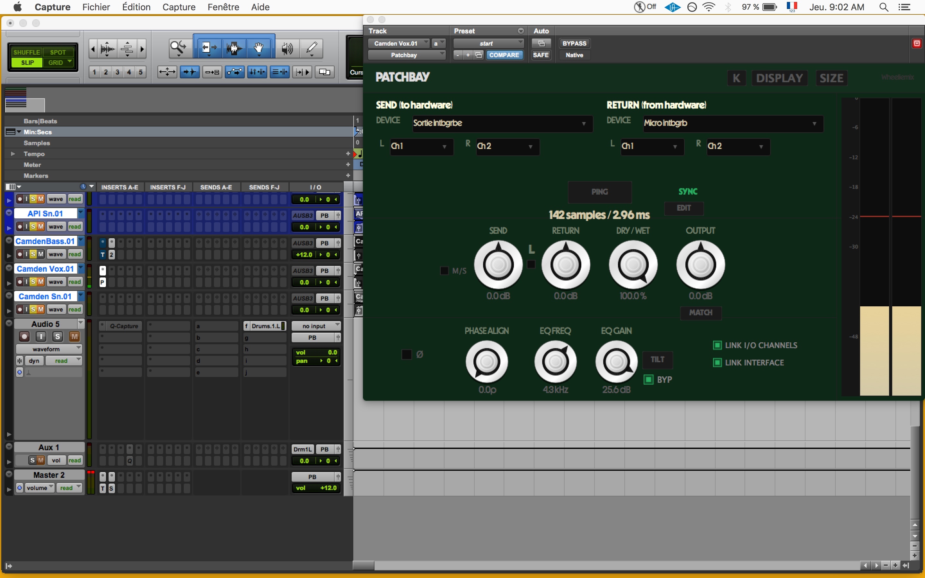Open the Patchbay insert selector dropdown

click(x=407, y=55)
